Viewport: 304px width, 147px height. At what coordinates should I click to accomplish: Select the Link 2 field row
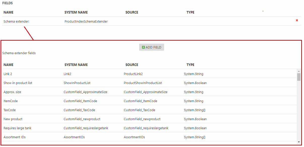click(x=8, y=74)
